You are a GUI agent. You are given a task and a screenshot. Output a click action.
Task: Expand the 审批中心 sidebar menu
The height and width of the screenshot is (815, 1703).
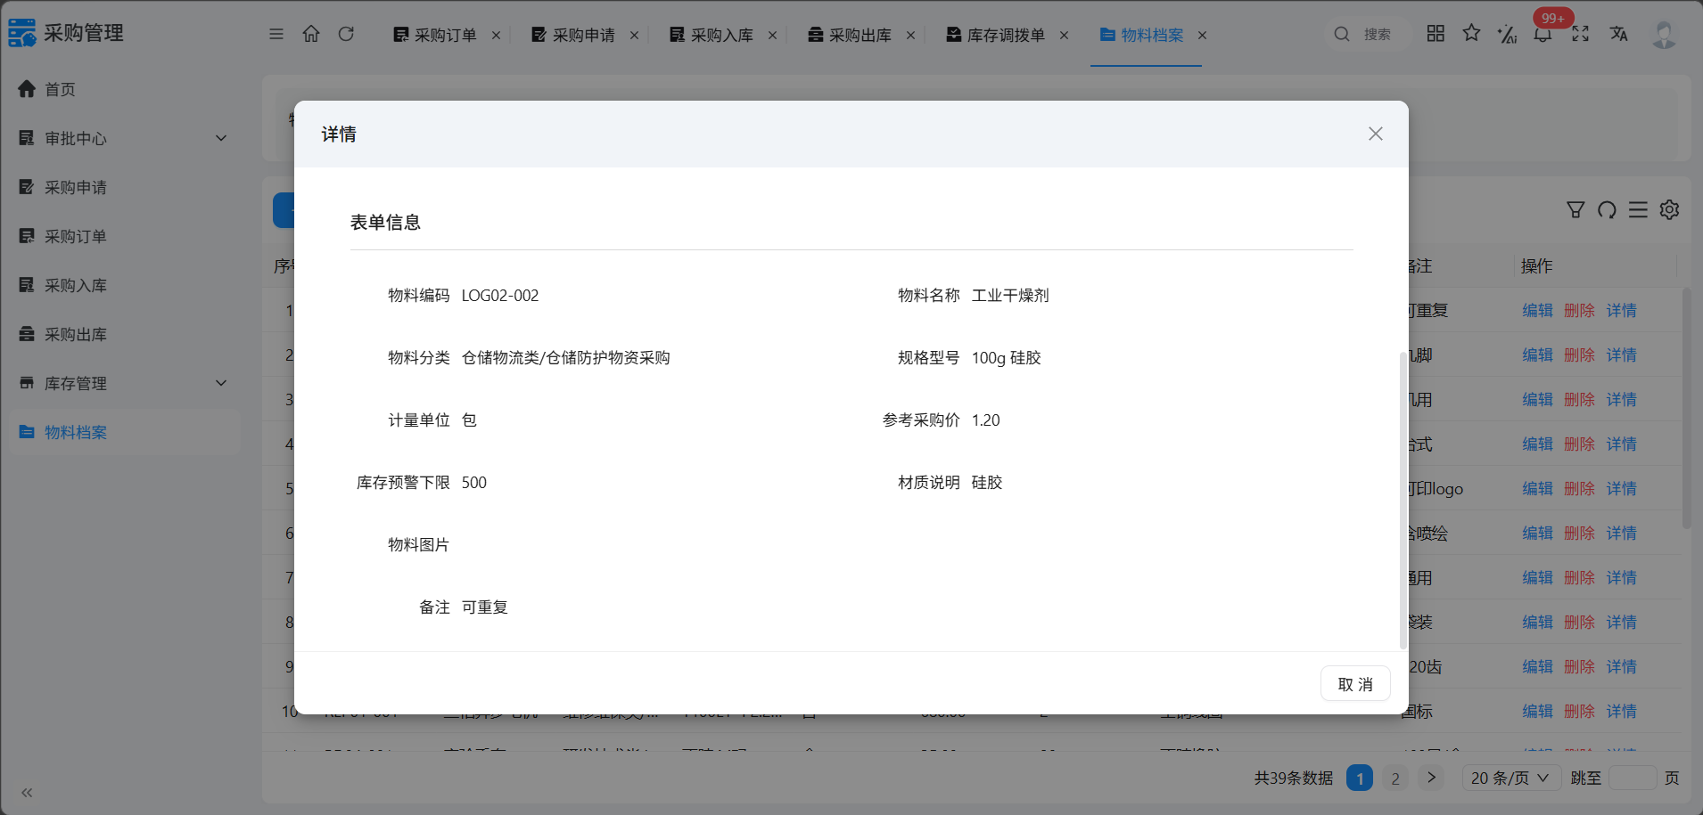tap(123, 138)
